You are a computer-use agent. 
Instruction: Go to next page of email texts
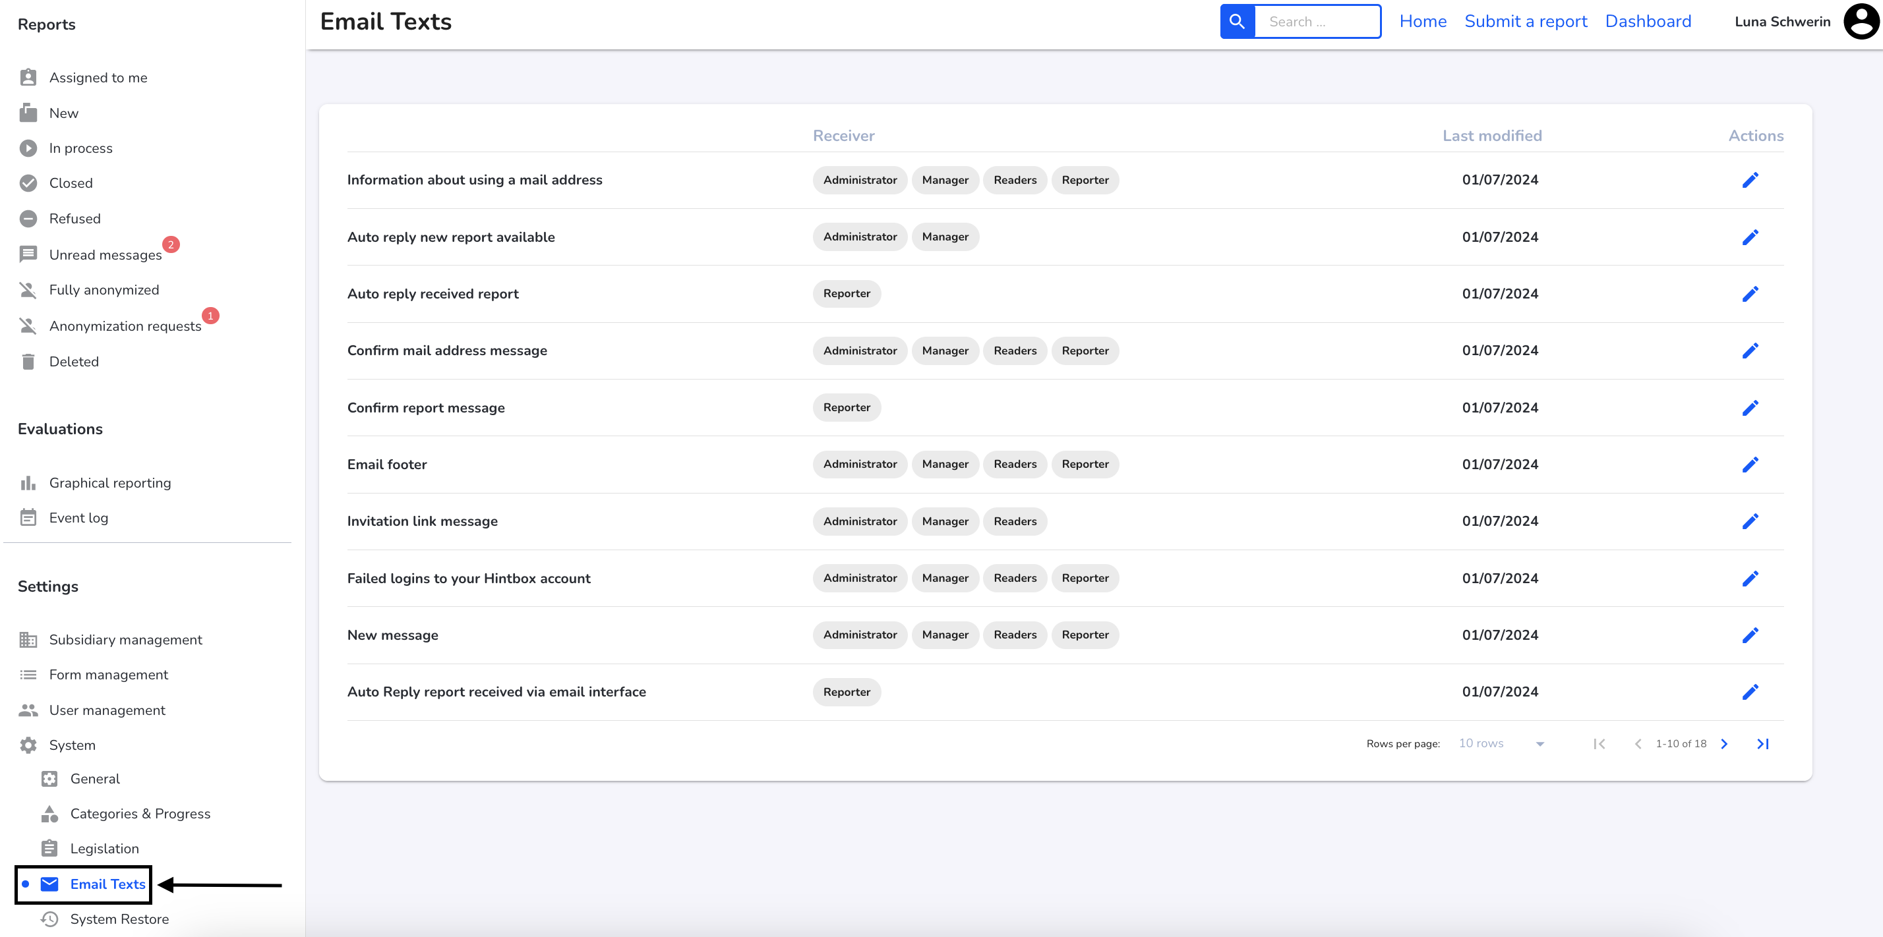[x=1724, y=743]
